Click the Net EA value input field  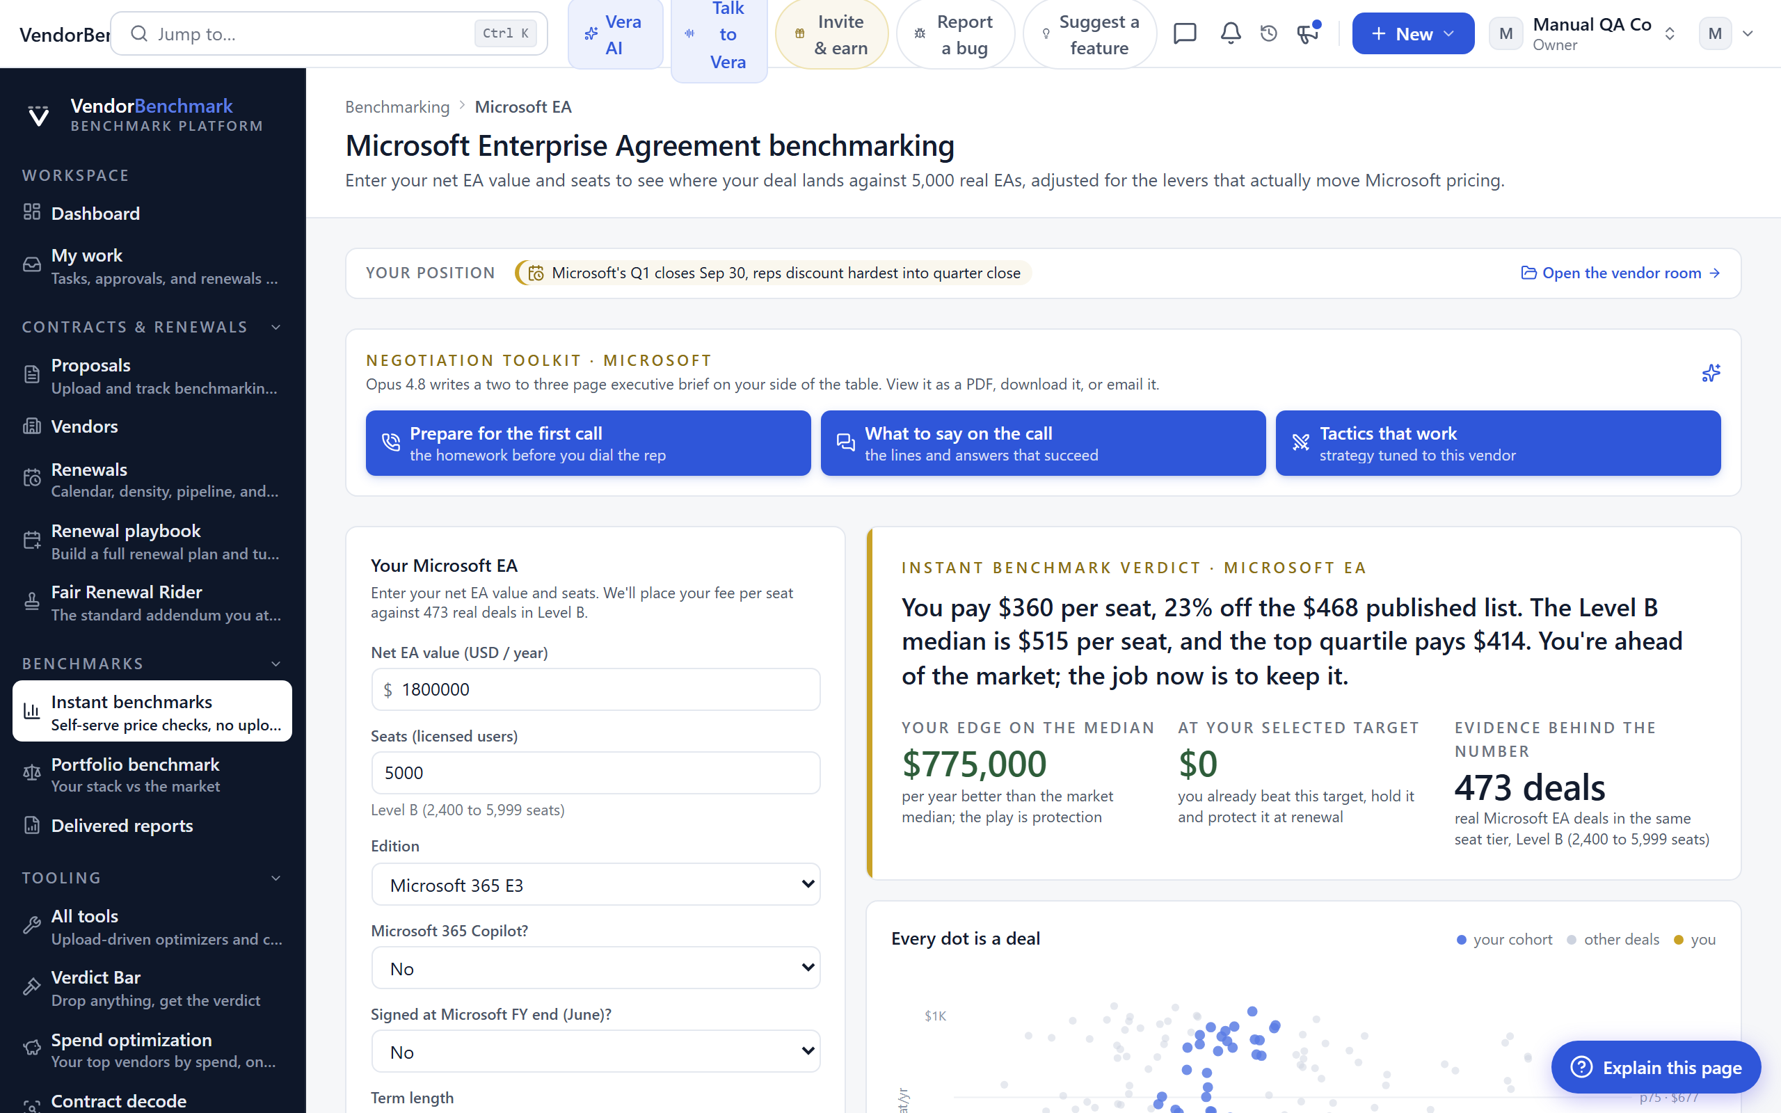[x=596, y=689]
